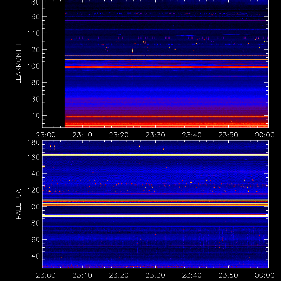Screen dimensions: 281x281
Task: Select the 140 frequency label on Palehua plot
Action: (33, 174)
